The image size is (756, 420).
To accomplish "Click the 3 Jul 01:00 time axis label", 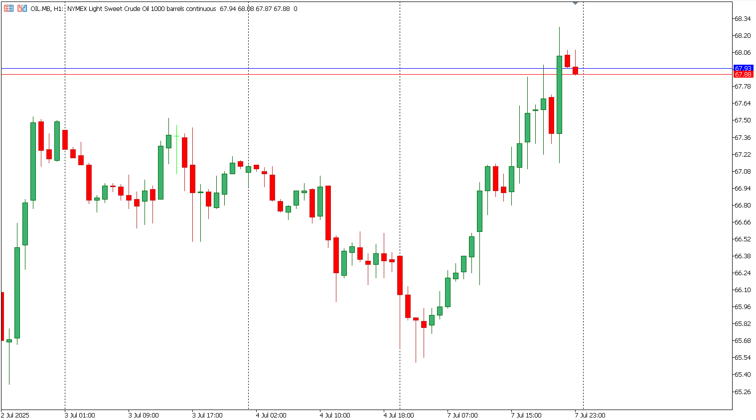I will coord(80,415).
